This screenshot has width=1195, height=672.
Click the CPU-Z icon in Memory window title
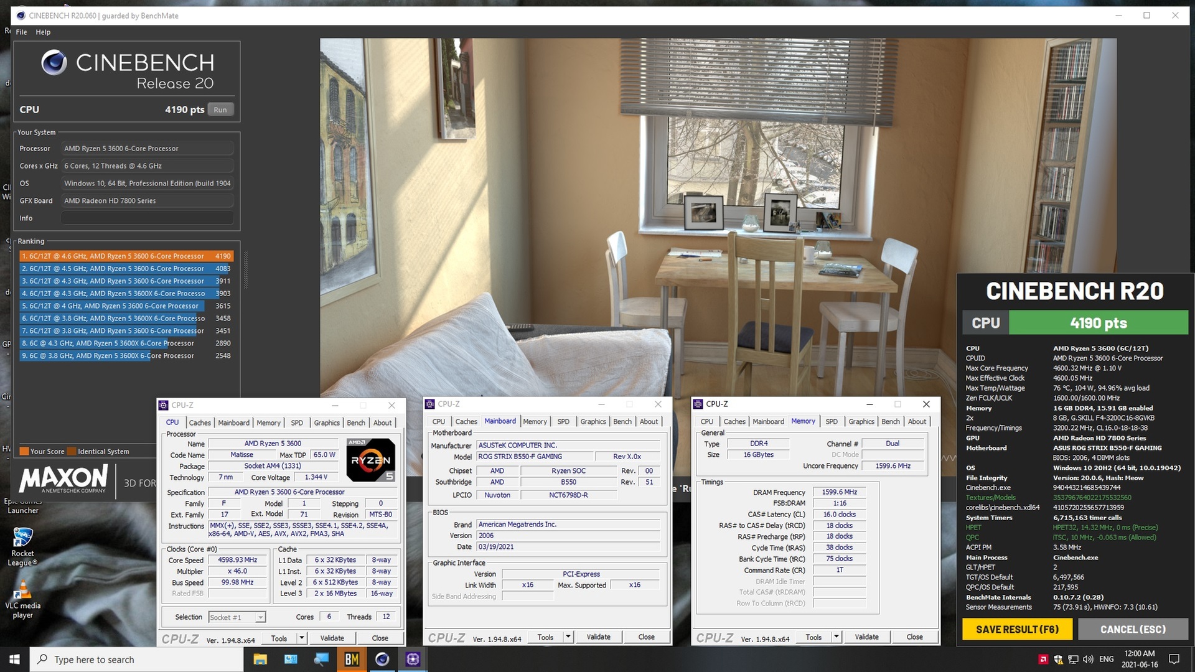pyautogui.click(x=698, y=404)
